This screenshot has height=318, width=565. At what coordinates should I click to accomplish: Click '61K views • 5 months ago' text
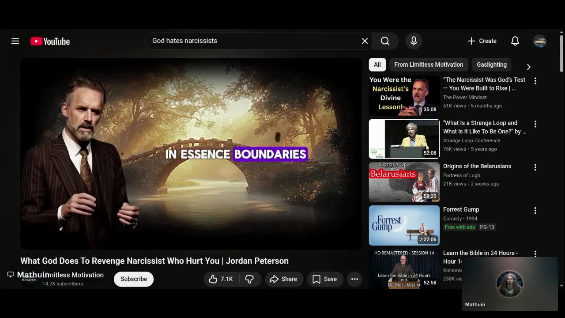[472, 106]
